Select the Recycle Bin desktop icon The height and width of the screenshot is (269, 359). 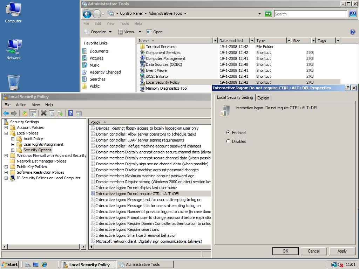pos(14,83)
